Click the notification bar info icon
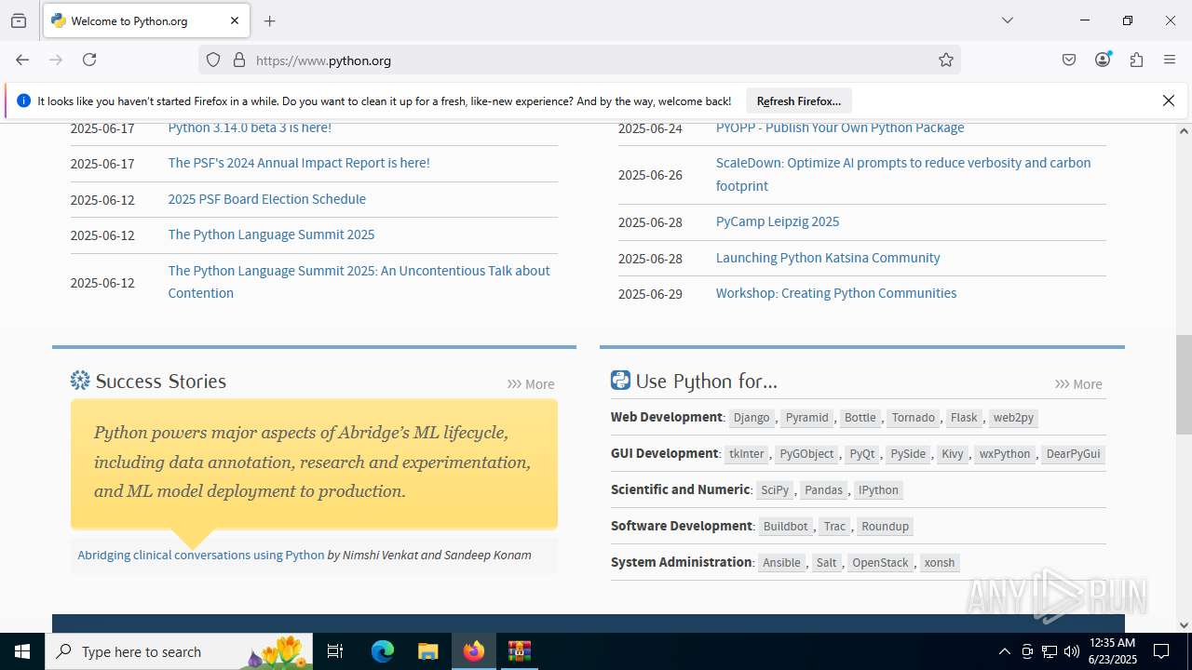This screenshot has width=1192, height=670. click(x=23, y=100)
